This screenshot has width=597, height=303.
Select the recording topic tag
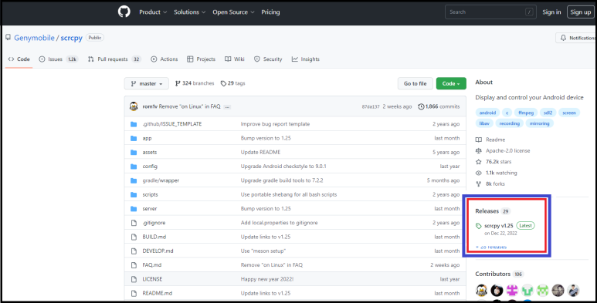[510, 123]
